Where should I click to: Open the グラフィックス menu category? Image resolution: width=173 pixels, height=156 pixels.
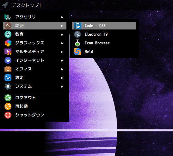[x=35, y=43]
